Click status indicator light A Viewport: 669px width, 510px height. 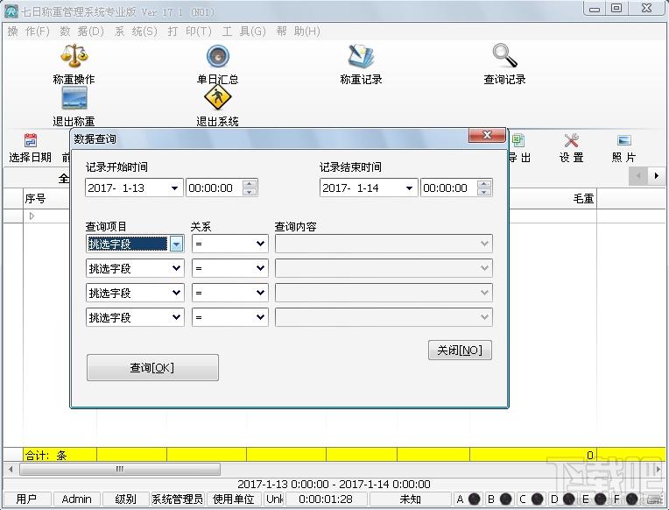[x=474, y=499]
